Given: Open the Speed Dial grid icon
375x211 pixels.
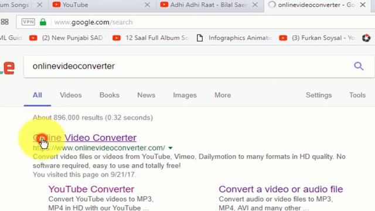Looking at the screenshot, I should click(5, 22).
